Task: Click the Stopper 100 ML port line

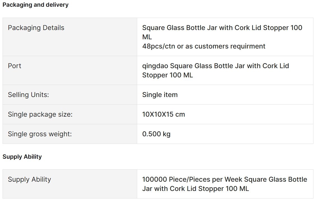Action: click(167, 75)
